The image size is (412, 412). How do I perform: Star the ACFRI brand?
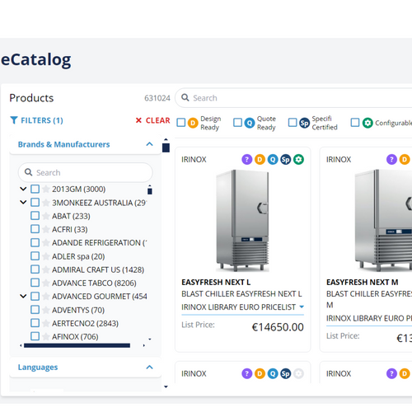[x=46, y=229]
